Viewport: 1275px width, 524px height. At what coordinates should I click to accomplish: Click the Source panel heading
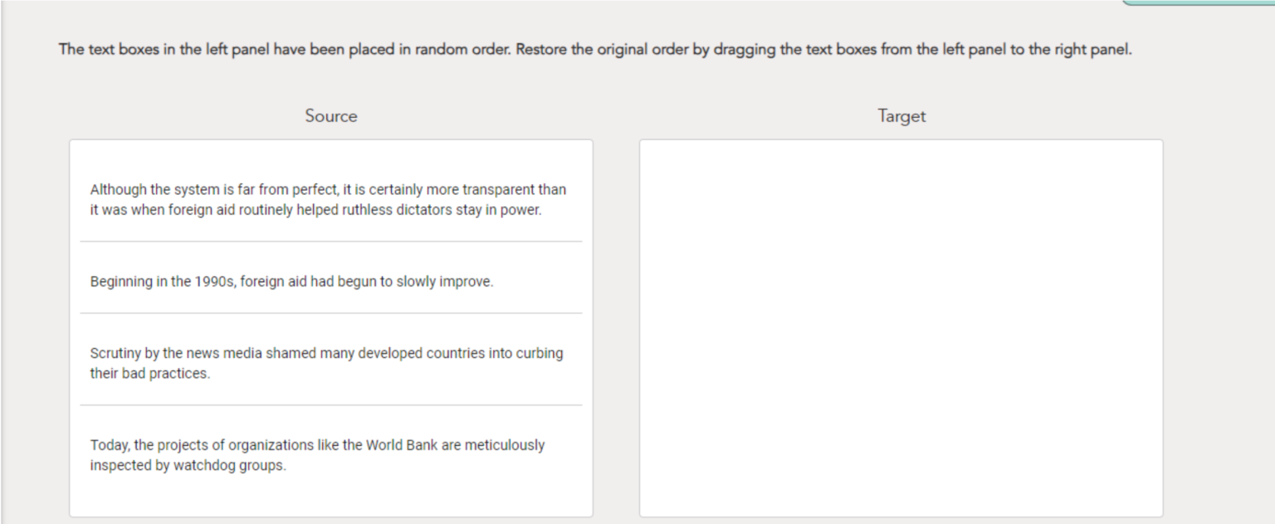click(x=330, y=116)
